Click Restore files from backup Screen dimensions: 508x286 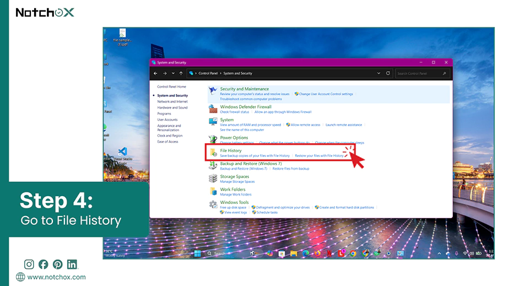click(290, 169)
